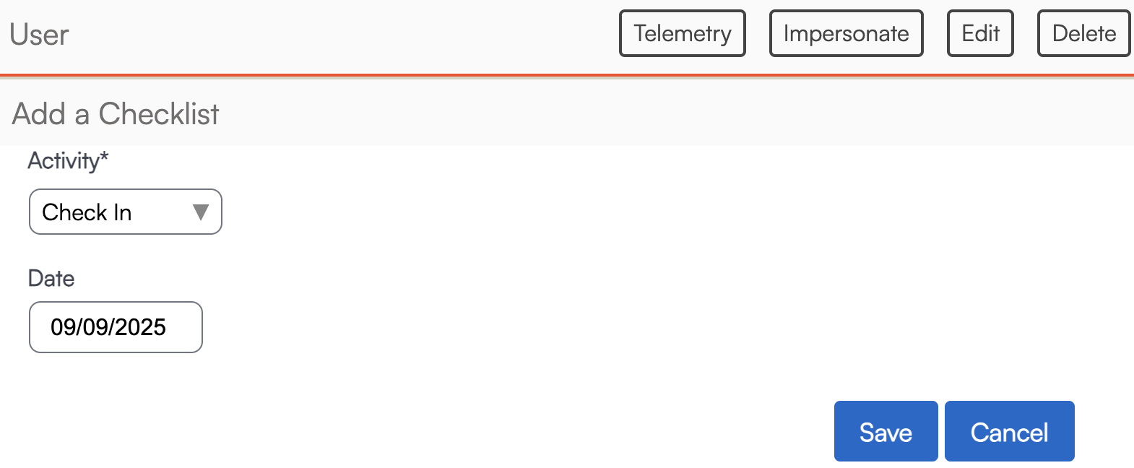Click the day segment of the date

95,327
